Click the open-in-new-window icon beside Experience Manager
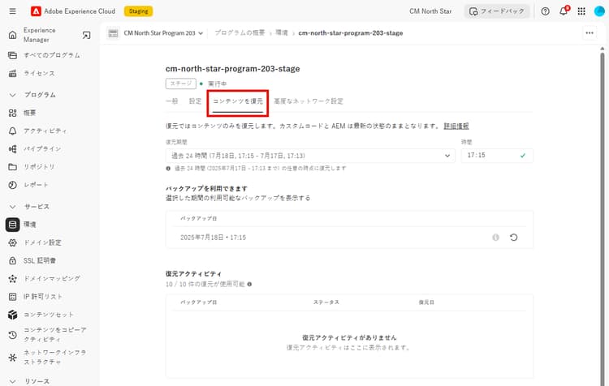Screen dimensions: 609x386 (86, 35)
